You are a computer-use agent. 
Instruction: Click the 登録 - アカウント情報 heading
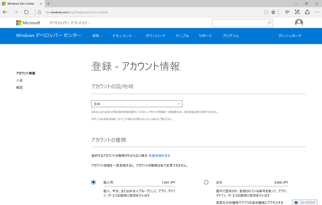tap(136, 66)
